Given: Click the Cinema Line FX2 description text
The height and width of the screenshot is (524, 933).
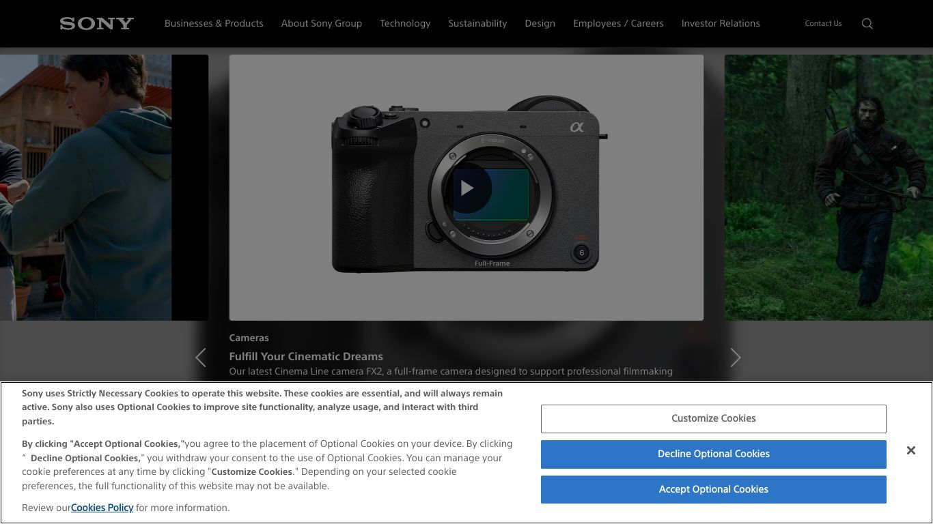Looking at the screenshot, I should click(451, 371).
